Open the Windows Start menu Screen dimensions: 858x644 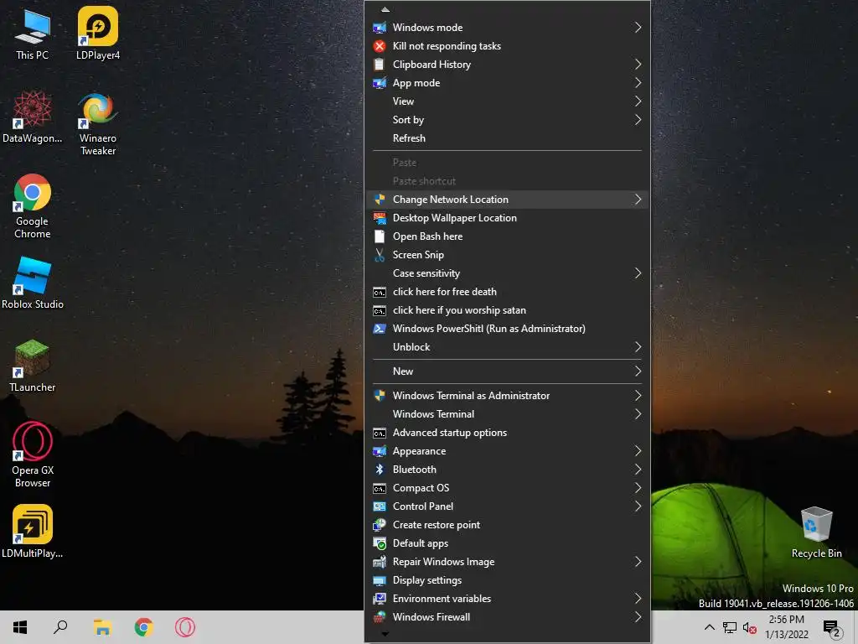(x=20, y=627)
